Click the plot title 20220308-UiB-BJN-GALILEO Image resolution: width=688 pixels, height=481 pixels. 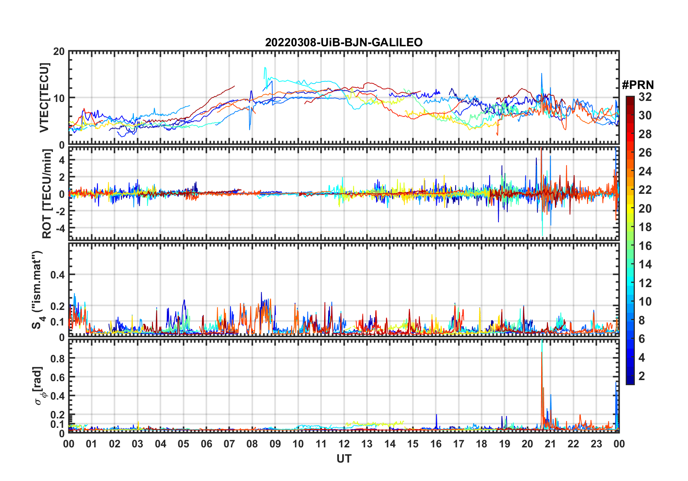point(344,43)
